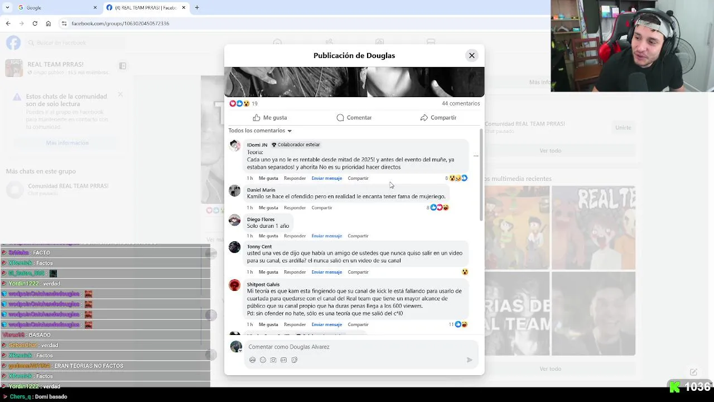
Task: Click Me gusta under Shitpost Galvis comment
Action: [268, 324]
